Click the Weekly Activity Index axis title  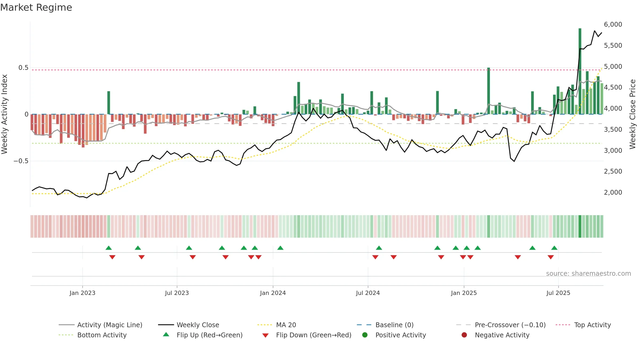click(x=4, y=114)
